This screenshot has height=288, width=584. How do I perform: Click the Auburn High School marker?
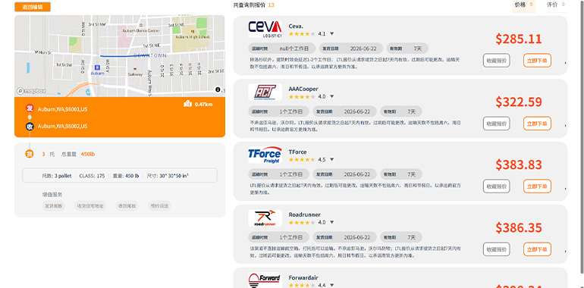[192, 32]
